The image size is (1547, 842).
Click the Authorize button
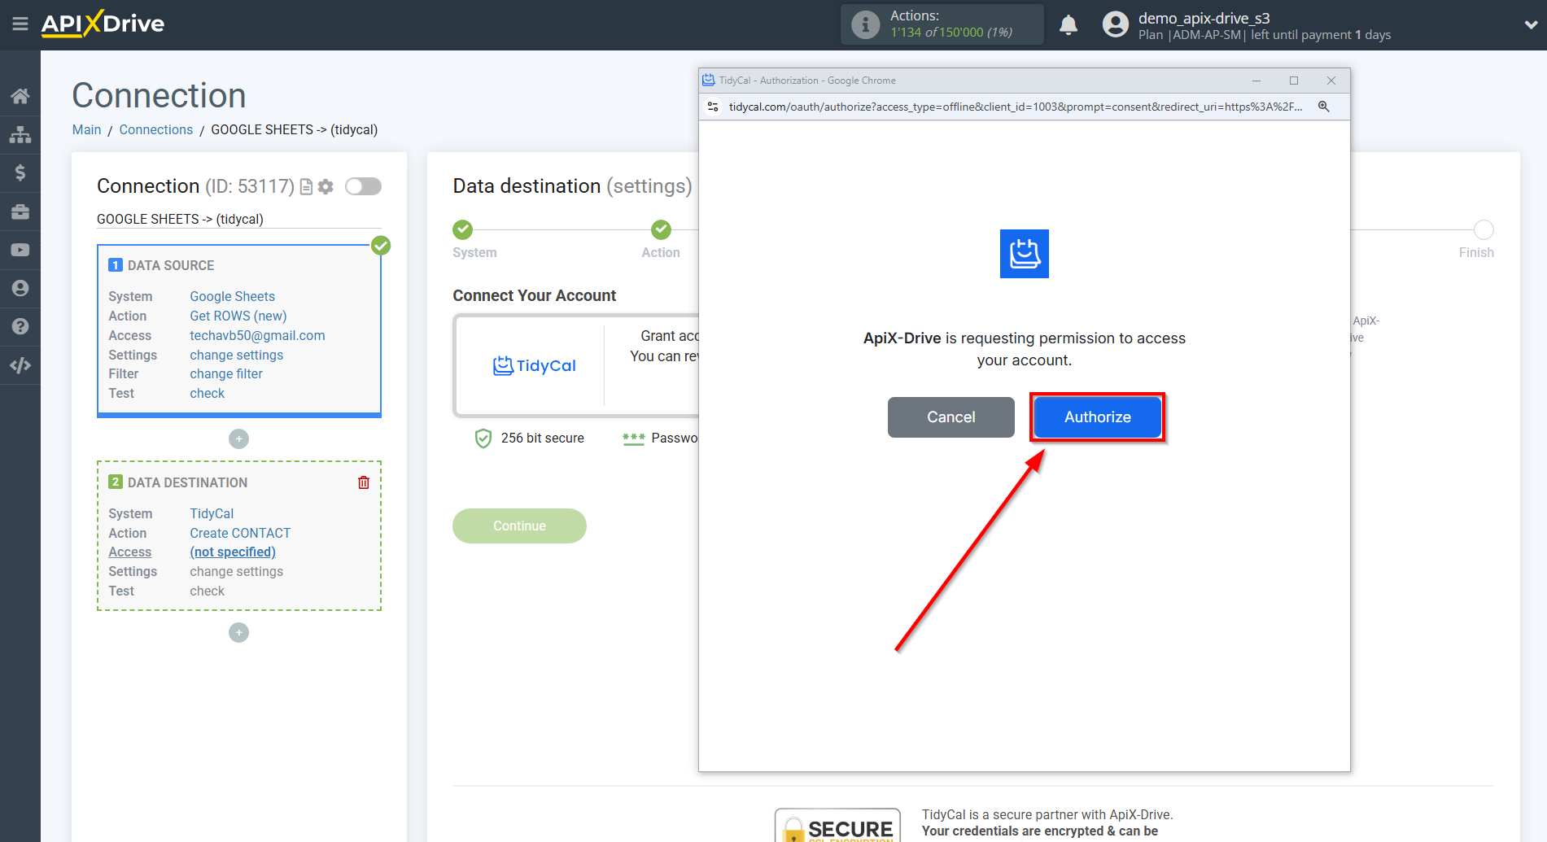pos(1097,417)
